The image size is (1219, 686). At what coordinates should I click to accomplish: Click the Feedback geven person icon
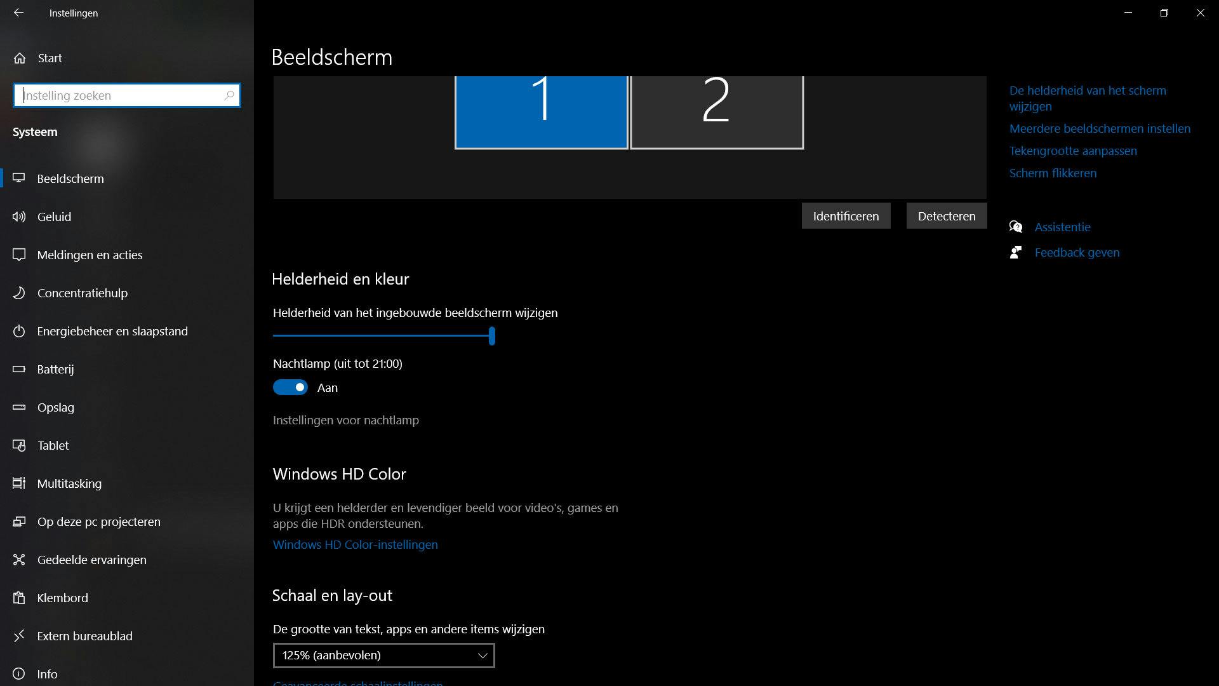coord(1016,252)
